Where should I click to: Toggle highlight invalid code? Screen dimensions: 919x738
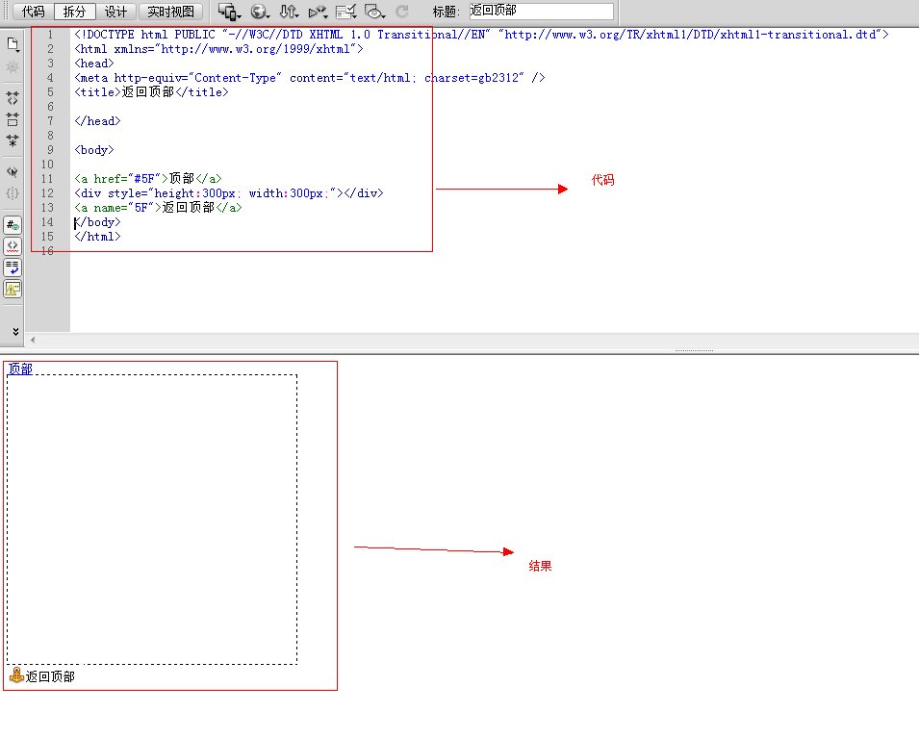click(13, 245)
